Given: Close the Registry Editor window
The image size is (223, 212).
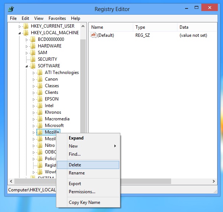Looking at the screenshot, I should (210, 7).
